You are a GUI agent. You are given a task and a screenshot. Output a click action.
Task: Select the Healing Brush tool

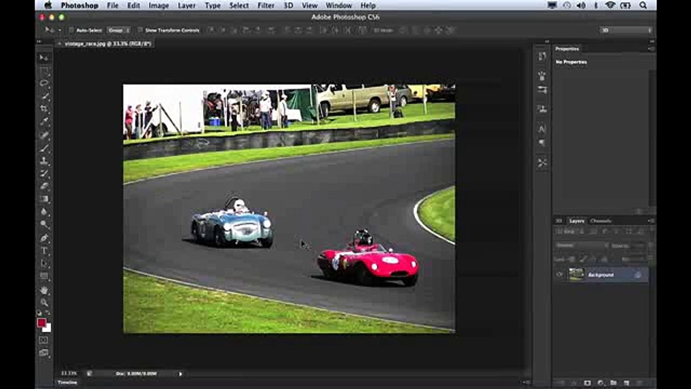click(x=44, y=135)
